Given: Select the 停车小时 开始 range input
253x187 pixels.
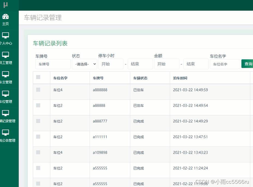Looking at the screenshot, I should tap(111, 64).
